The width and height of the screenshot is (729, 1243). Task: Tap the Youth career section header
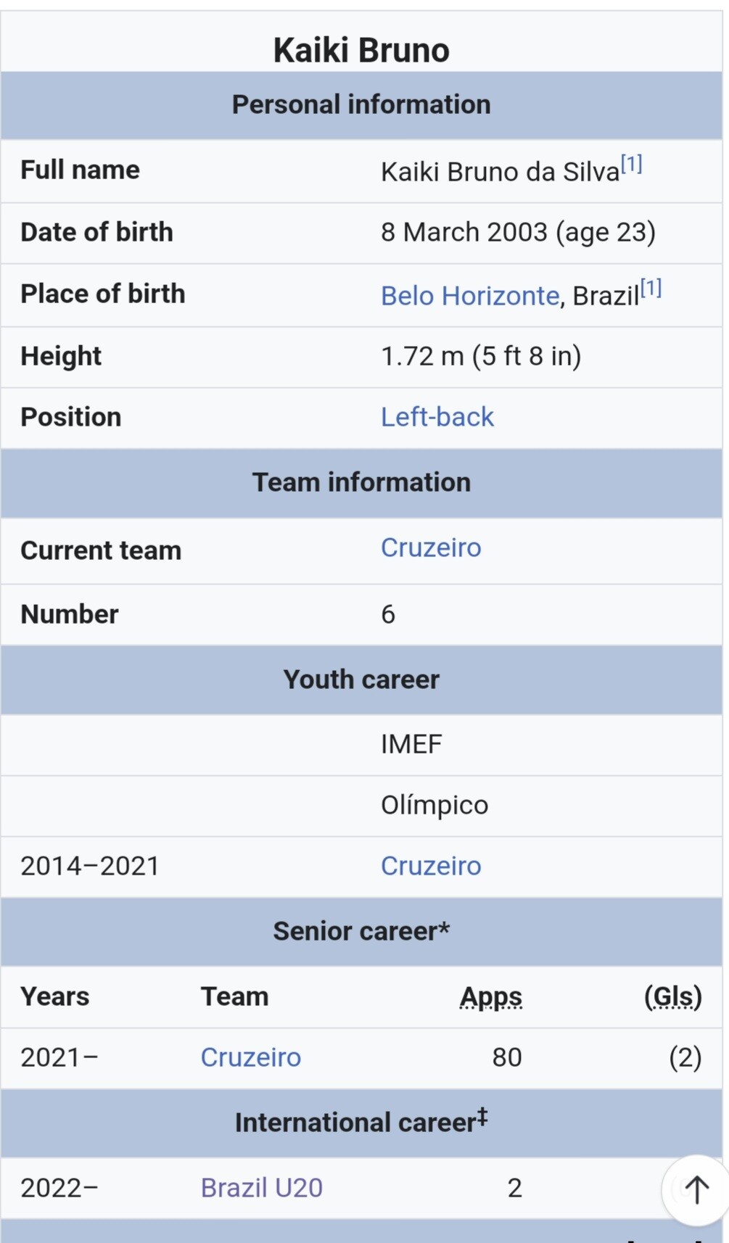click(361, 680)
